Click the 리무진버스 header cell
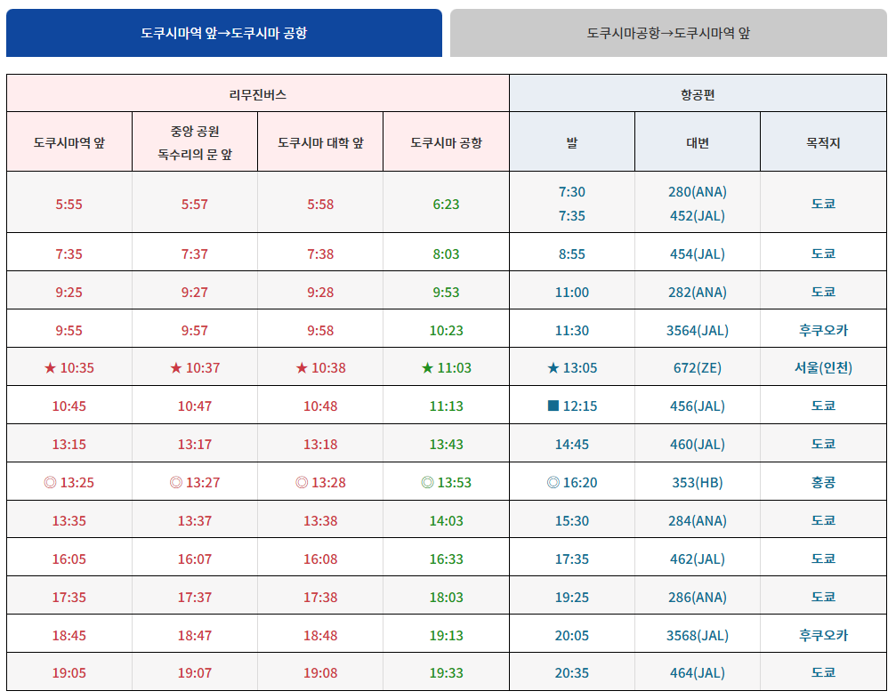 pos(257,92)
